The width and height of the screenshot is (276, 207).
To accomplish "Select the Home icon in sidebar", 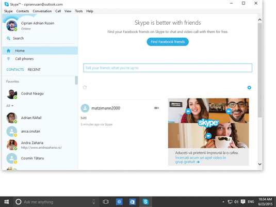I will [x=8, y=51].
